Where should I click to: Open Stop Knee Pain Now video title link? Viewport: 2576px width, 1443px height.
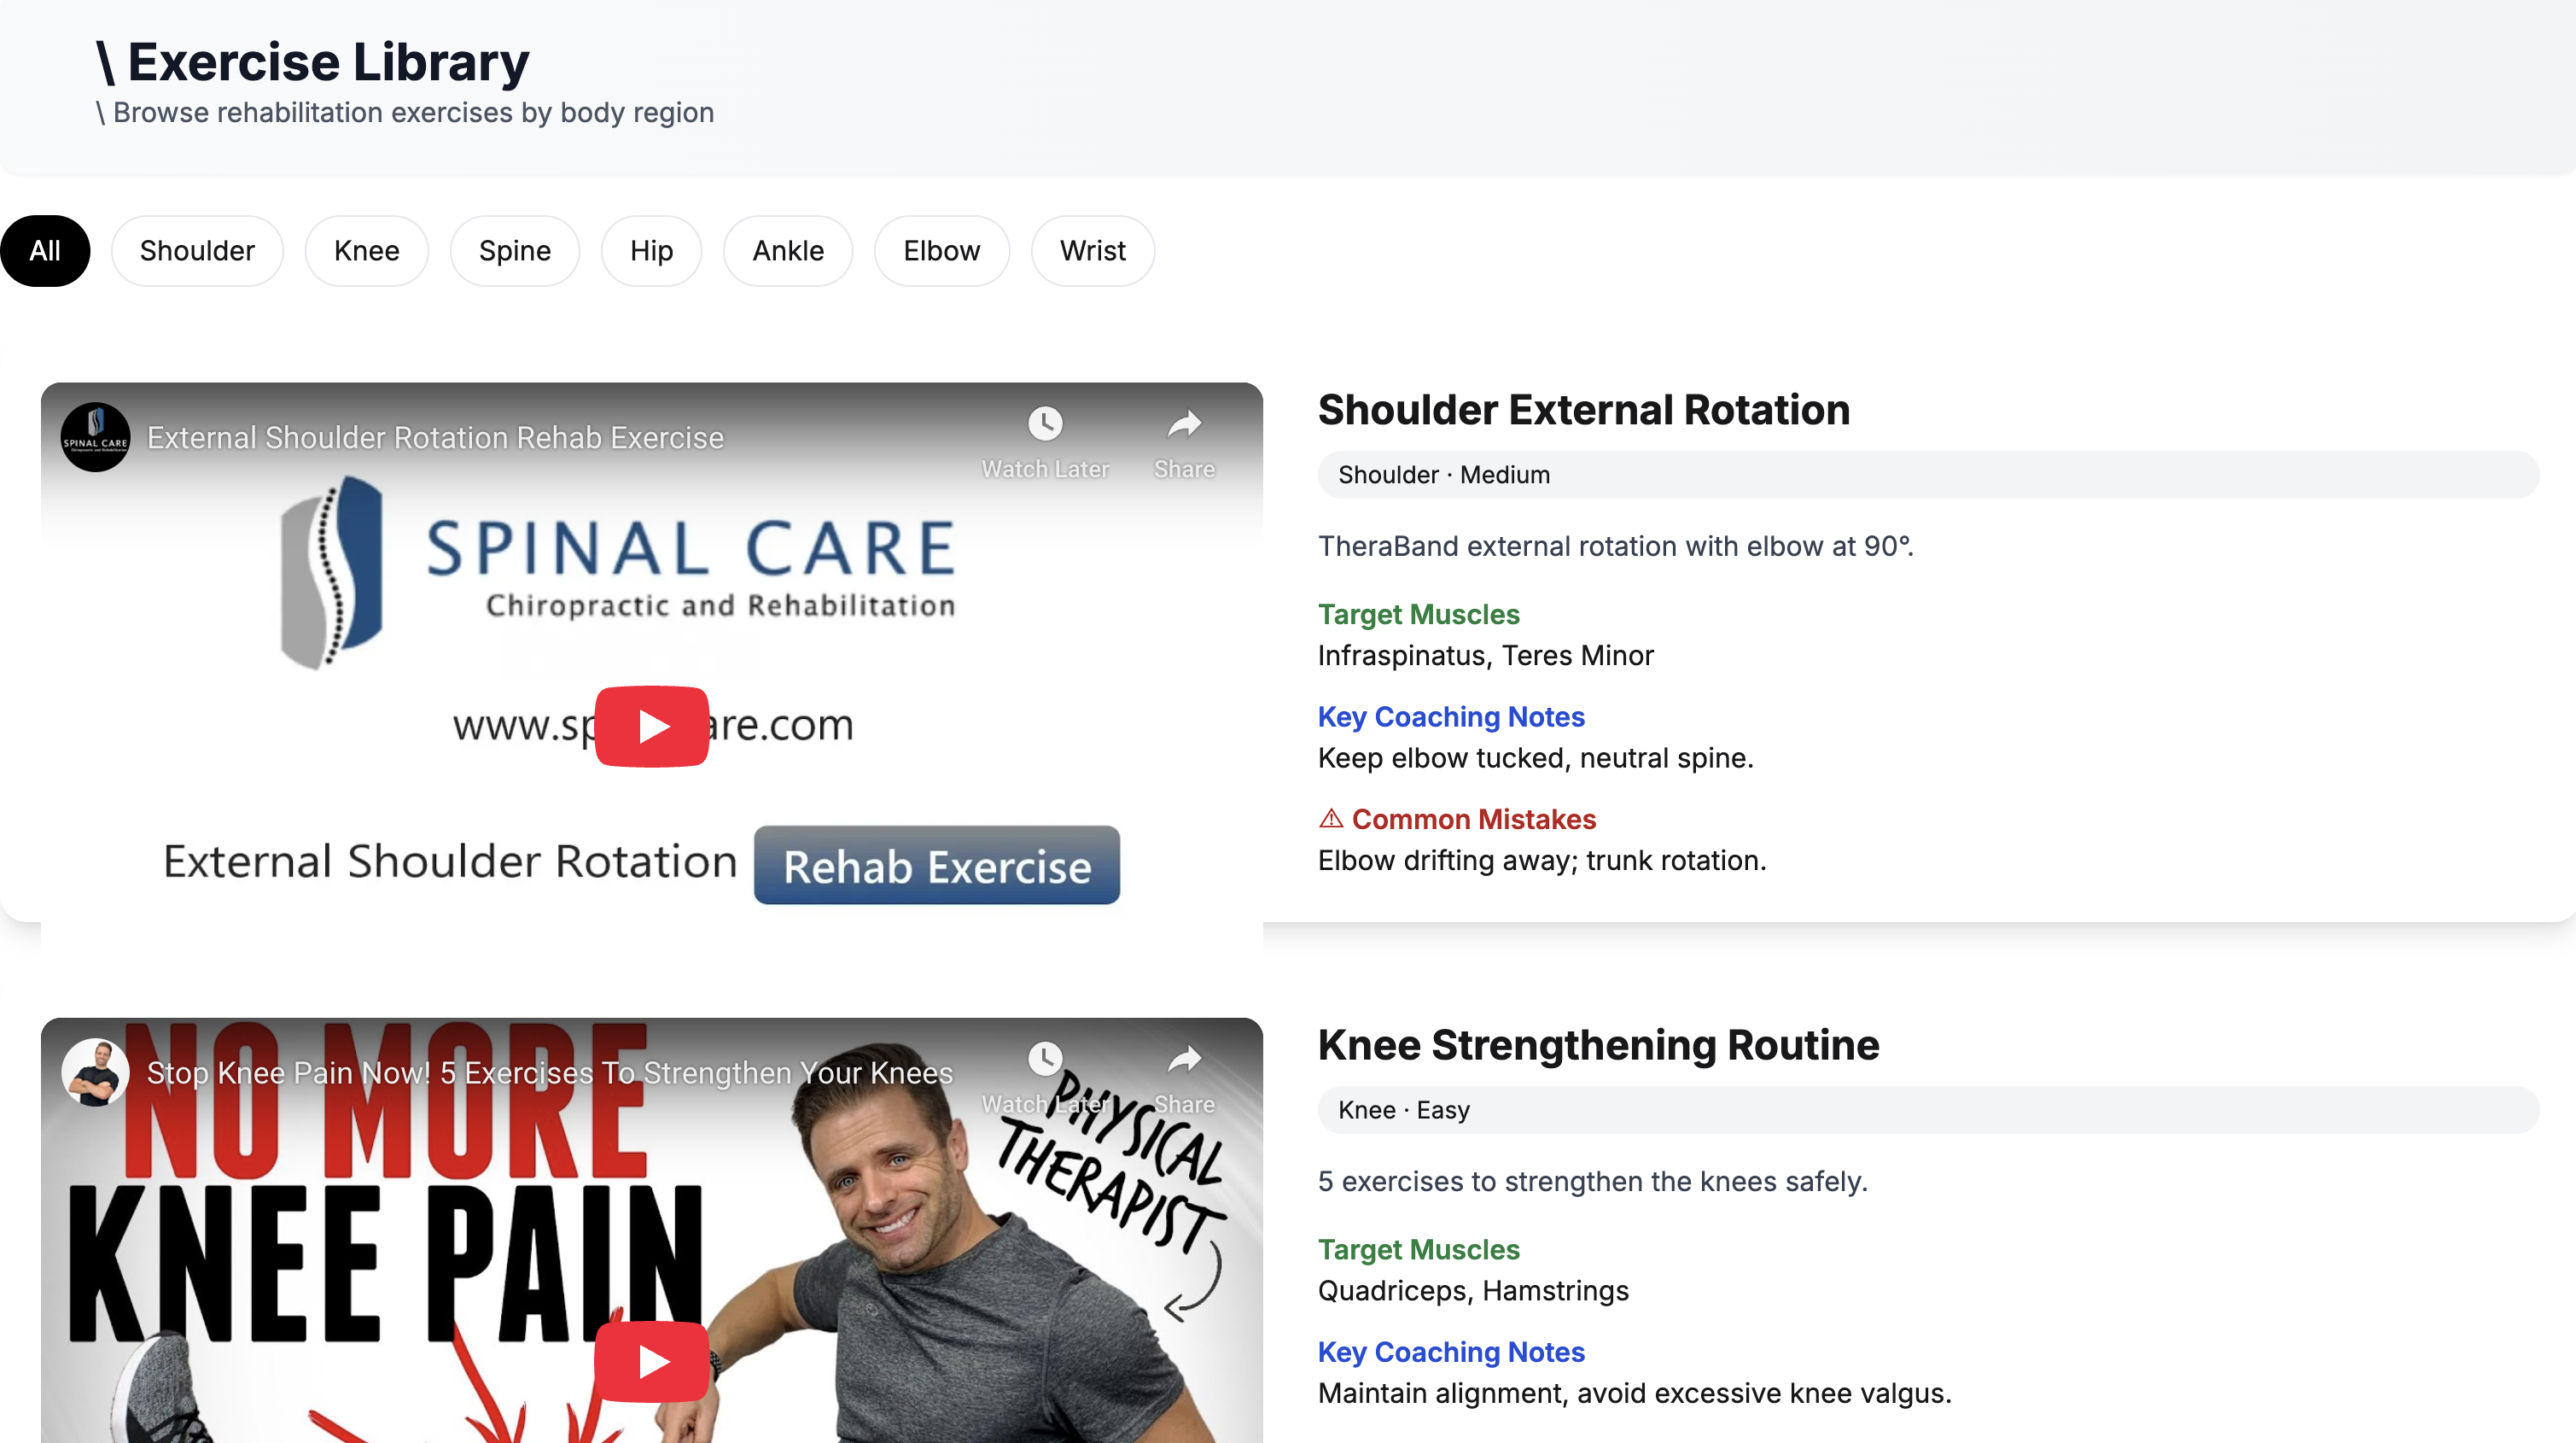click(549, 1072)
